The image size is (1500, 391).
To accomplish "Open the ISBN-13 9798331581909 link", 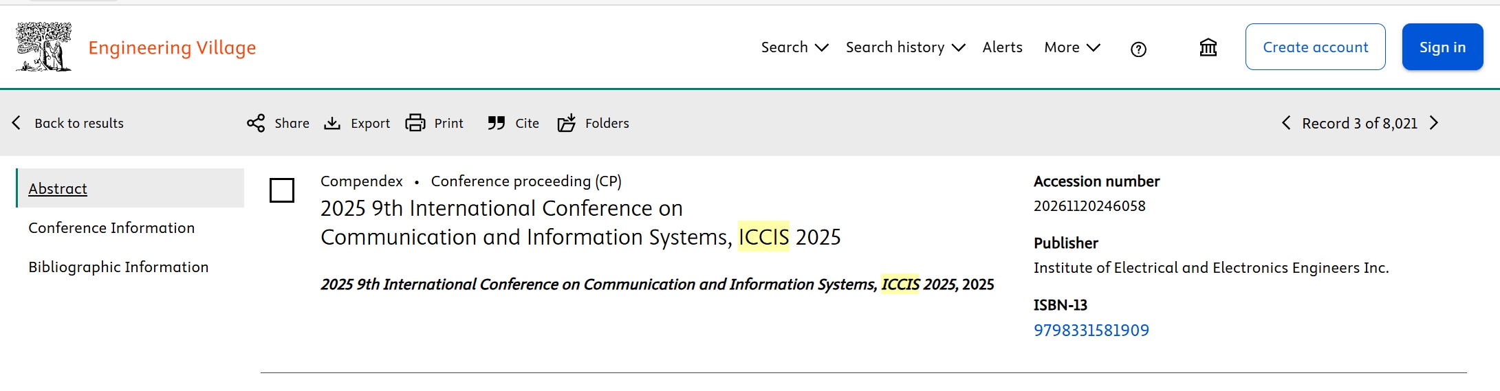I will click(1091, 331).
